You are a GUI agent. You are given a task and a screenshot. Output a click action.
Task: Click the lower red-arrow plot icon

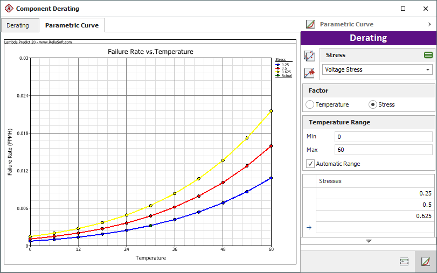[309, 73]
